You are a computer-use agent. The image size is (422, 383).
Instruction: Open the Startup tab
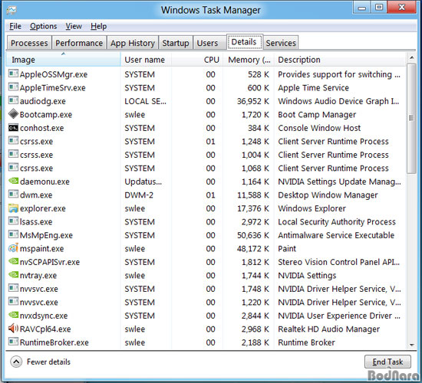pyautogui.click(x=176, y=43)
